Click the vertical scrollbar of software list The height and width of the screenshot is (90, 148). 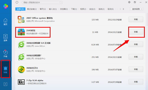point(147,19)
